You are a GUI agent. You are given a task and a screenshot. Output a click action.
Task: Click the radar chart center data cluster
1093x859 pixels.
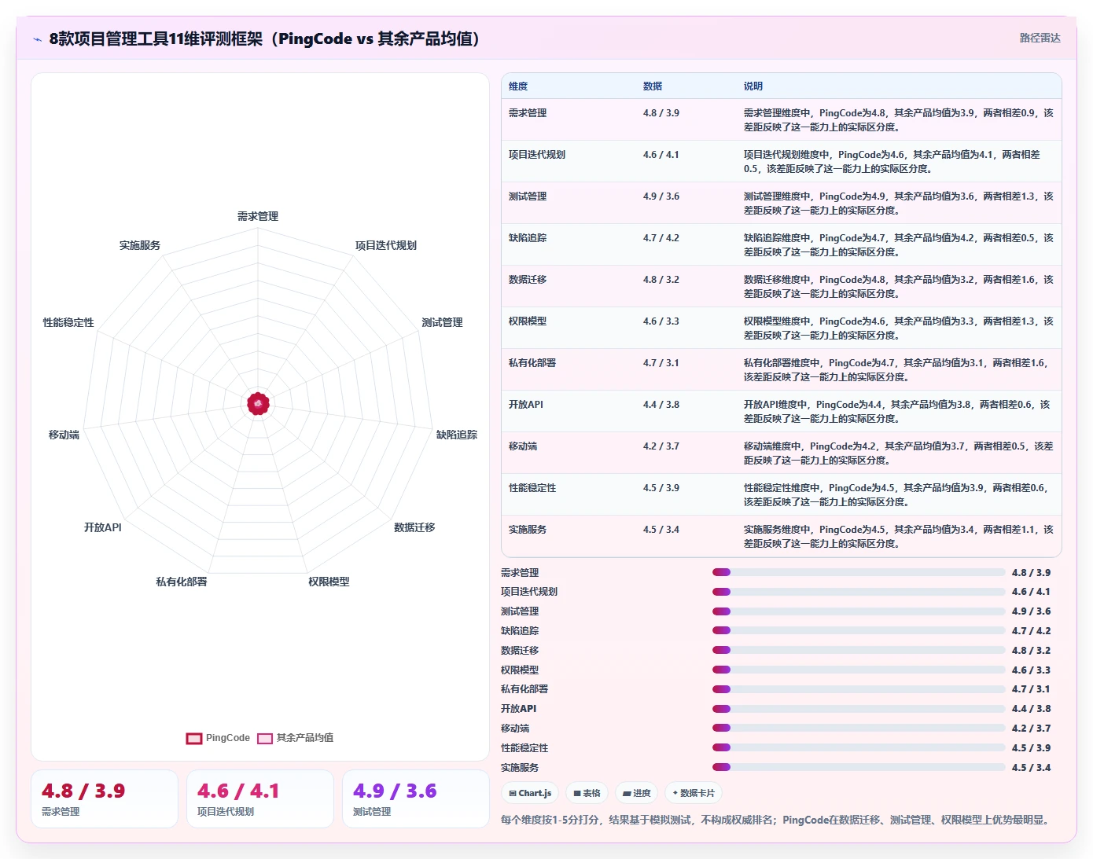tap(258, 403)
